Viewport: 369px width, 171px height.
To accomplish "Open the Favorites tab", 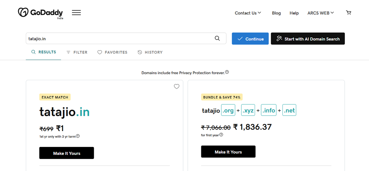I will click(112, 52).
